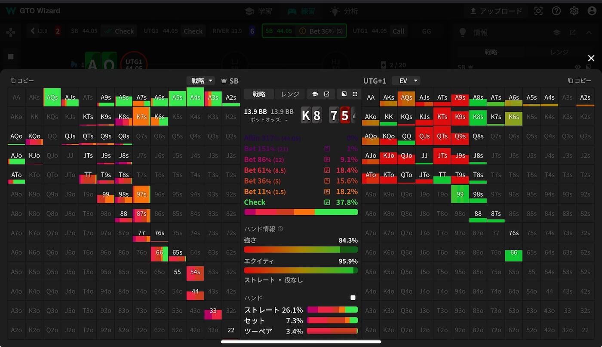The height and width of the screenshot is (347, 602).
Task: Click the green segment of the strategy bar
Action: [336, 212]
